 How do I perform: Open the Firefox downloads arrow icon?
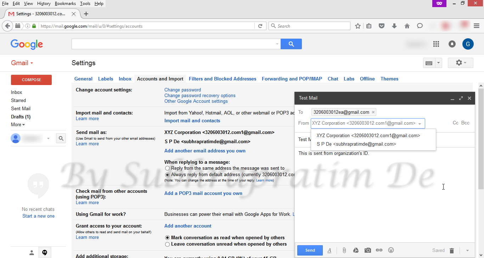394,26
